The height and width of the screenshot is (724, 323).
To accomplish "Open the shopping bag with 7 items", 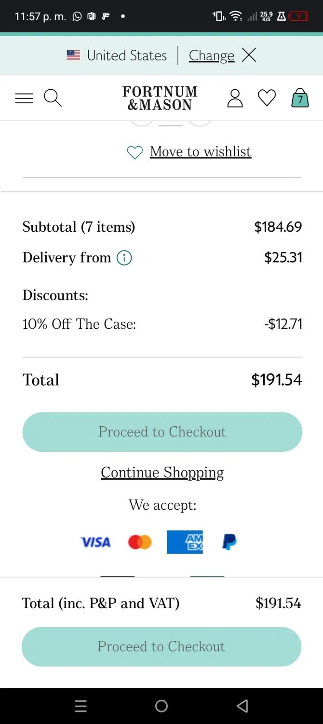I will [300, 98].
